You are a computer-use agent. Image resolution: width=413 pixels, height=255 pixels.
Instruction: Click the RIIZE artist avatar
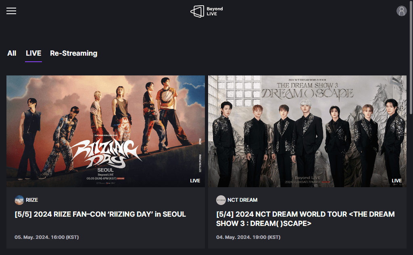click(x=19, y=200)
